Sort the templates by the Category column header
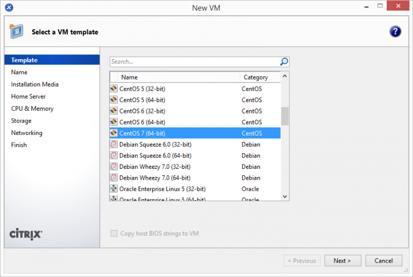This screenshot has height=277, width=413. click(259, 77)
